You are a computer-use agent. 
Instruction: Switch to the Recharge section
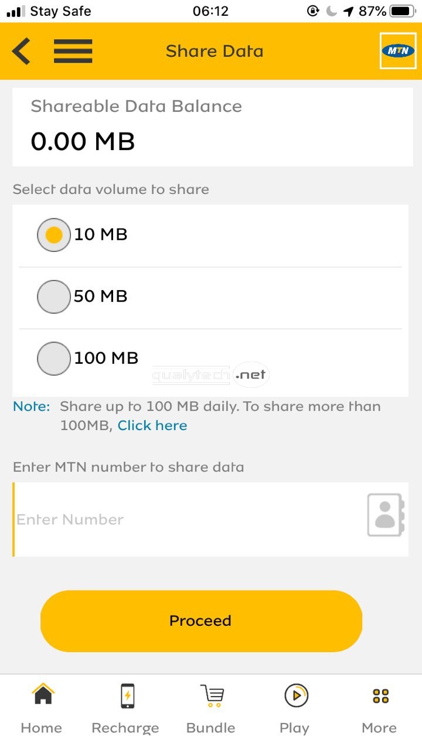(125, 728)
